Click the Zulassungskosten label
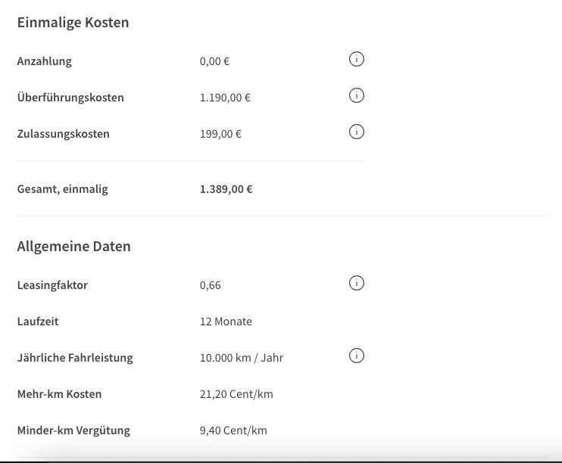The height and width of the screenshot is (463, 562). [x=63, y=134]
